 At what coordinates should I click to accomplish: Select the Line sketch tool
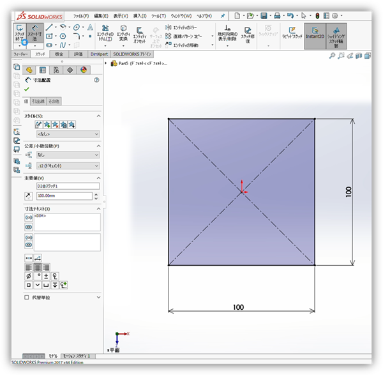click(49, 27)
